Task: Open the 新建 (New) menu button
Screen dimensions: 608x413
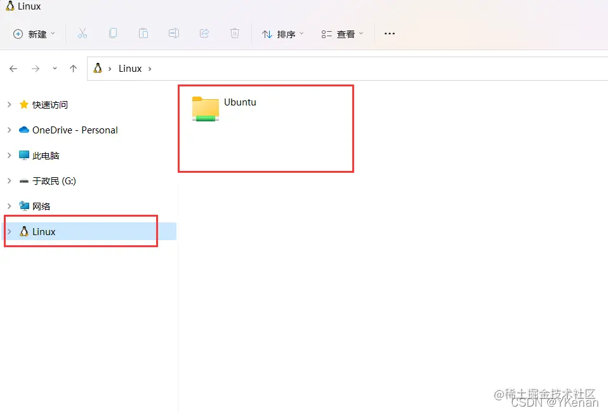Action: [x=34, y=34]
